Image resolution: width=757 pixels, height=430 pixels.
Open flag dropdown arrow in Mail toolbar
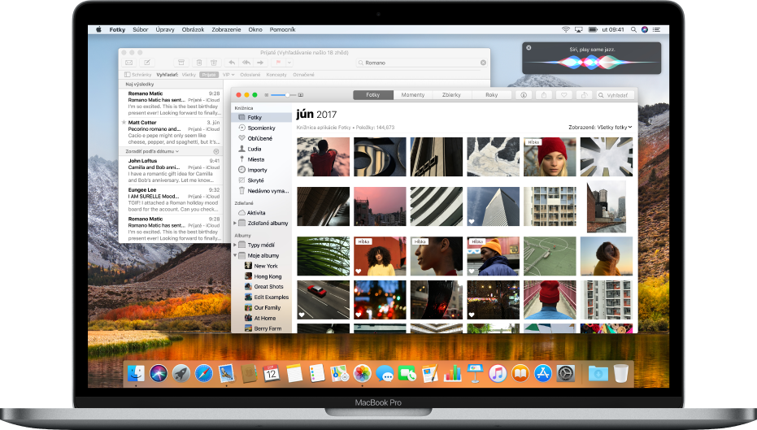(289, 63)
